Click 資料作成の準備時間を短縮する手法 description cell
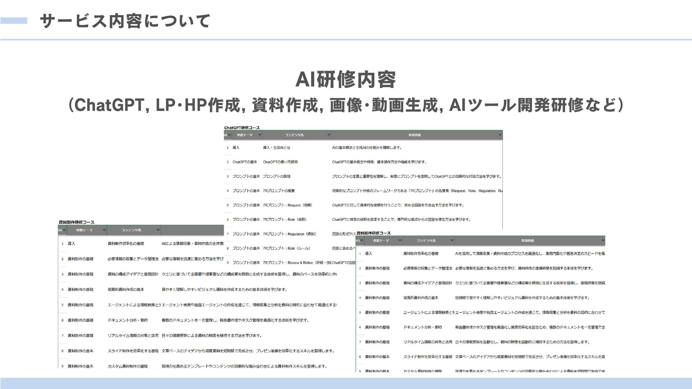 pos(524,268)
